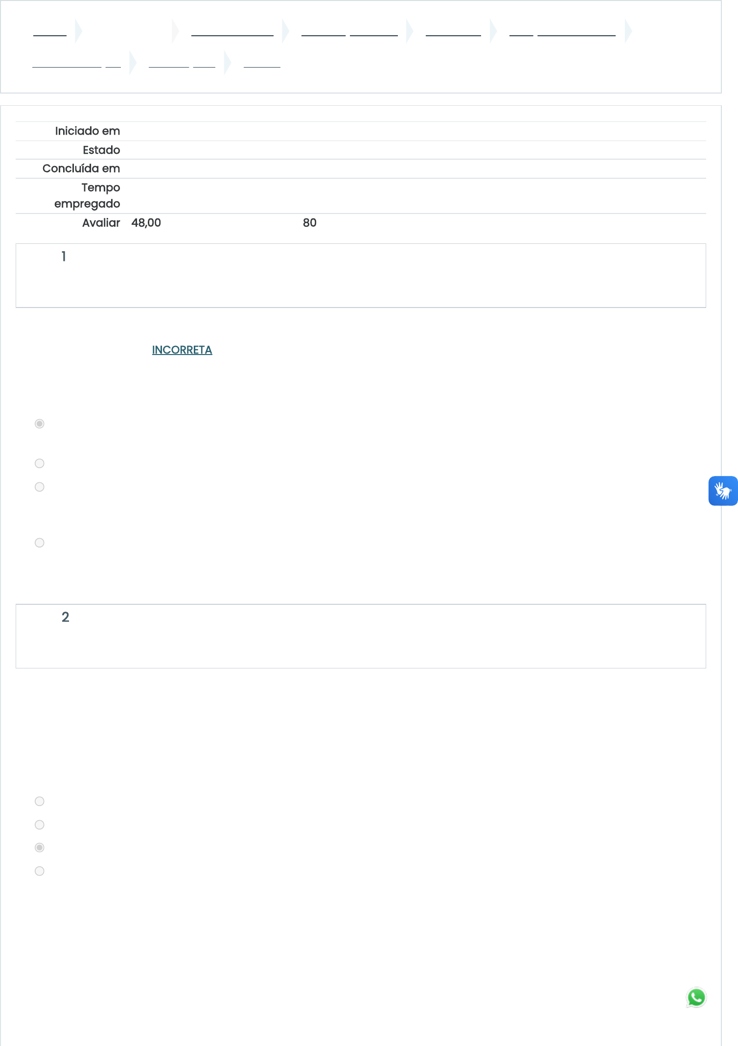Click the first breadcrumb link on the second row

(76, 63)
